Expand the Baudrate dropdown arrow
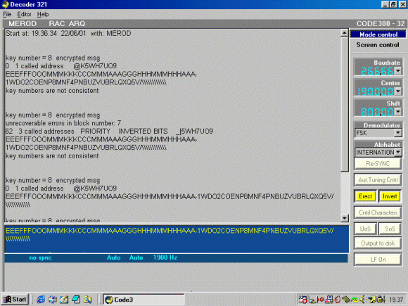Viewport: 408px width, 306px height. pyautogui.click(x=398, y=71)
